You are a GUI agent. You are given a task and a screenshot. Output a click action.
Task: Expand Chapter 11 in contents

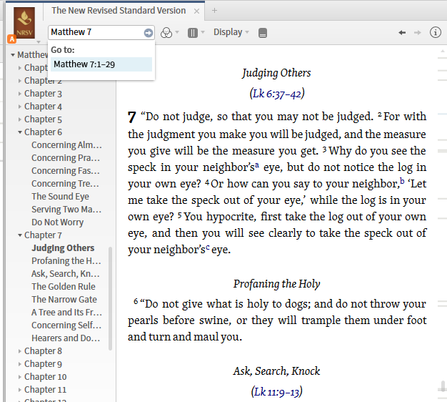click(x=20, y=390)
